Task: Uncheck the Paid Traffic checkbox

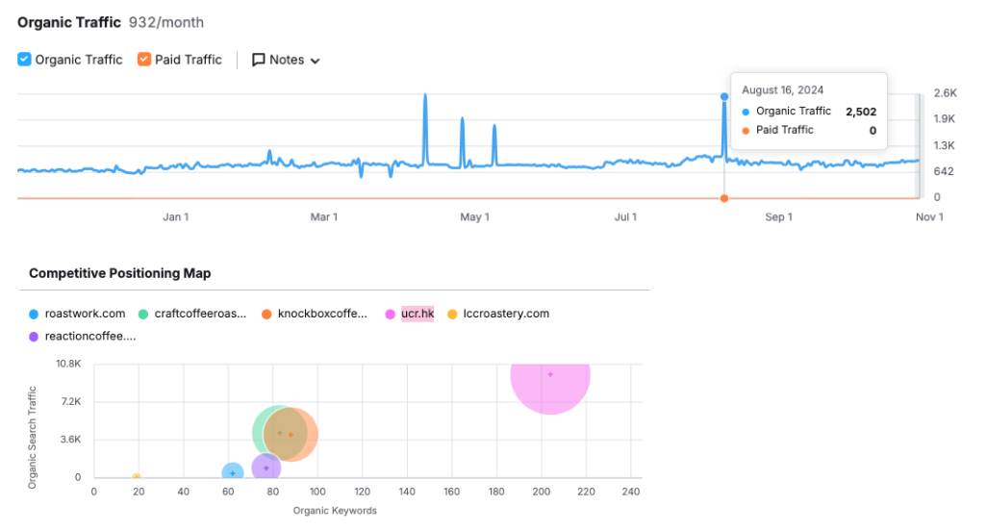Action: pos(144,60)
